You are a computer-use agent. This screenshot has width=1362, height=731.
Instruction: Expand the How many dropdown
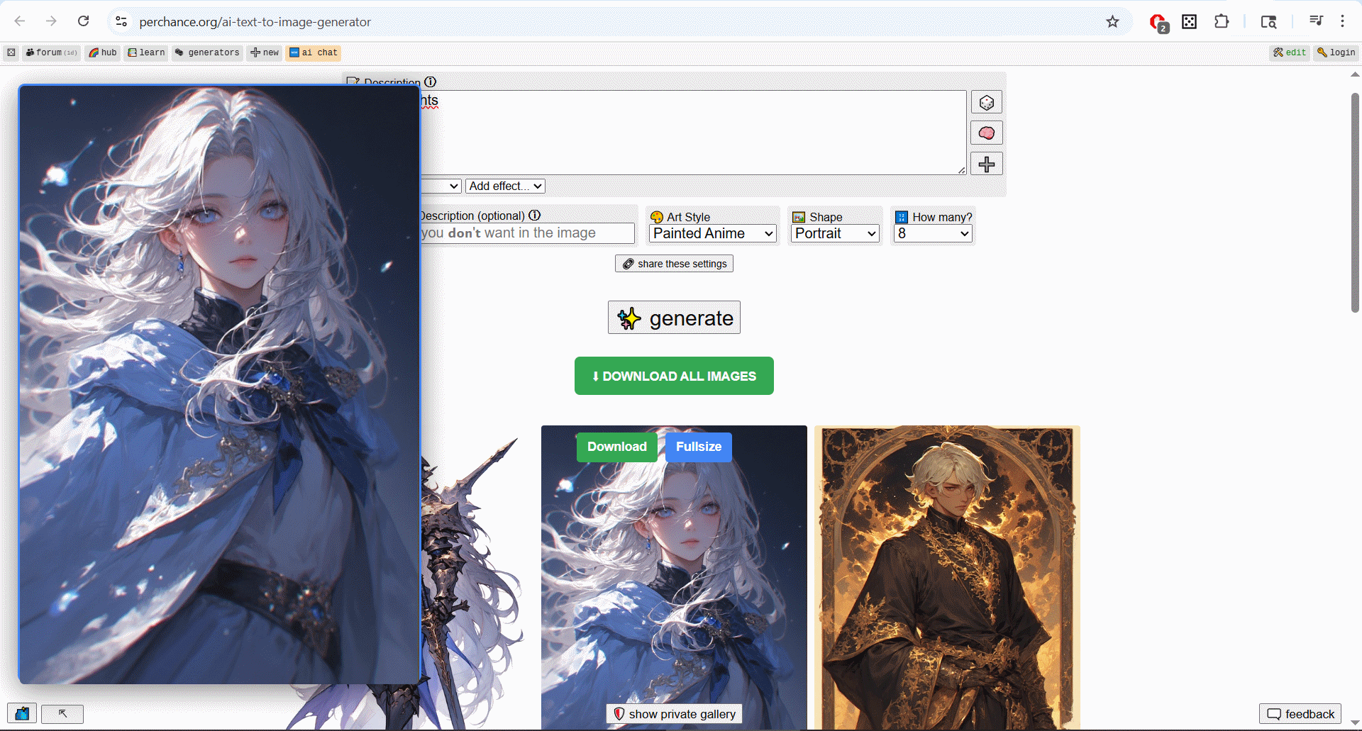click(932, 233)
